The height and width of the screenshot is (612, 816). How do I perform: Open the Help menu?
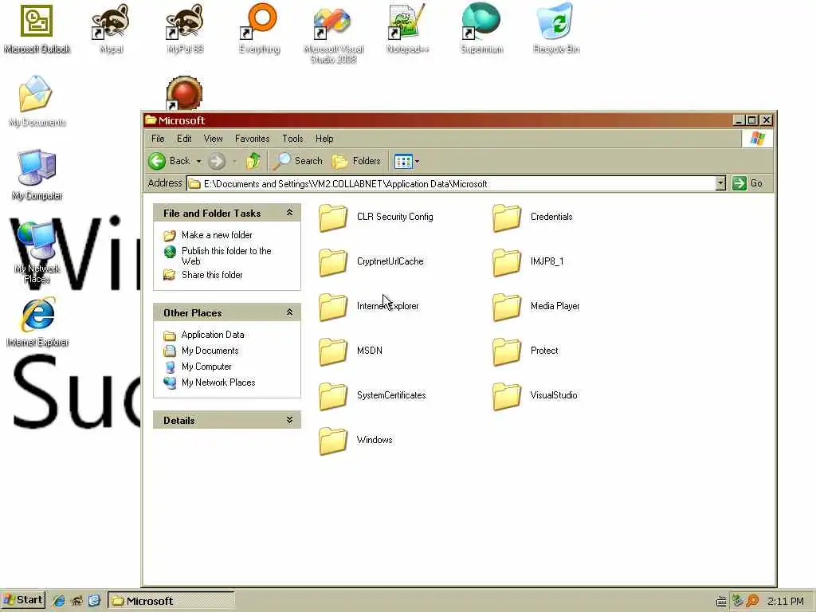coord(324,139)
